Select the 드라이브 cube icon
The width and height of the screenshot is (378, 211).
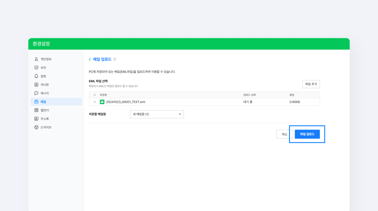(36, 127)
